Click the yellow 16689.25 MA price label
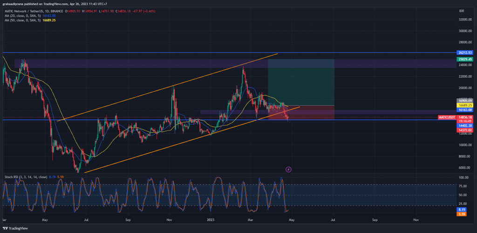Screen dimensions: 477x233 [464, 105]
